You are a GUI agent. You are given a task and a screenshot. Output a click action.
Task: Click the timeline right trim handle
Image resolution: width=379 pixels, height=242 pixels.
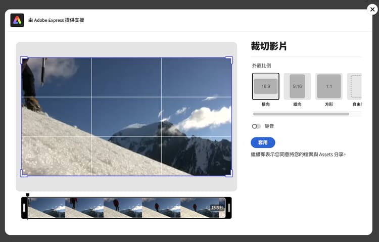coord(228,208)
